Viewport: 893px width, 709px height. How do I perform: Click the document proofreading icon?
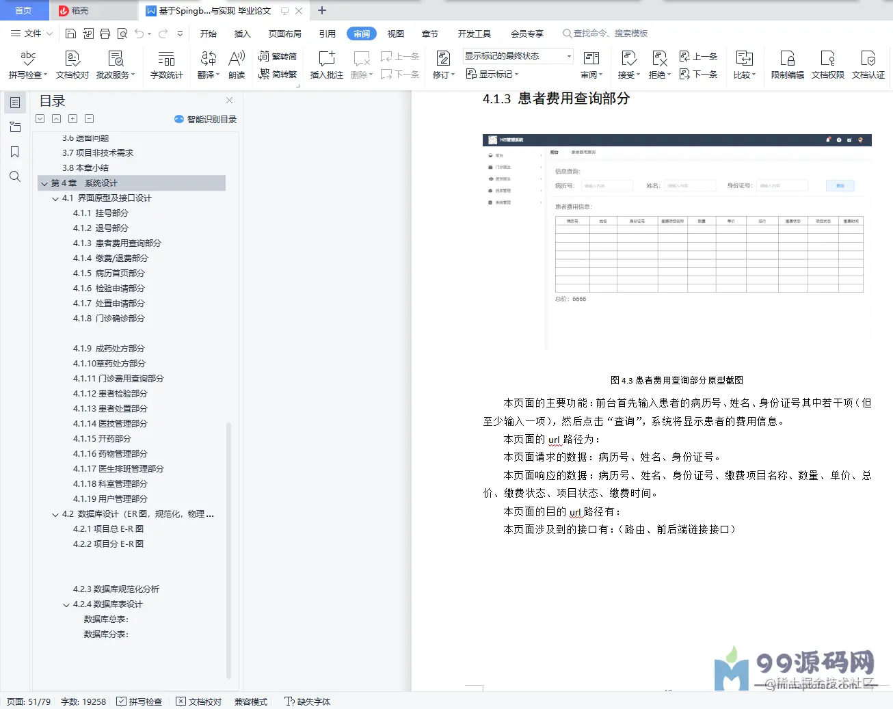72,64
